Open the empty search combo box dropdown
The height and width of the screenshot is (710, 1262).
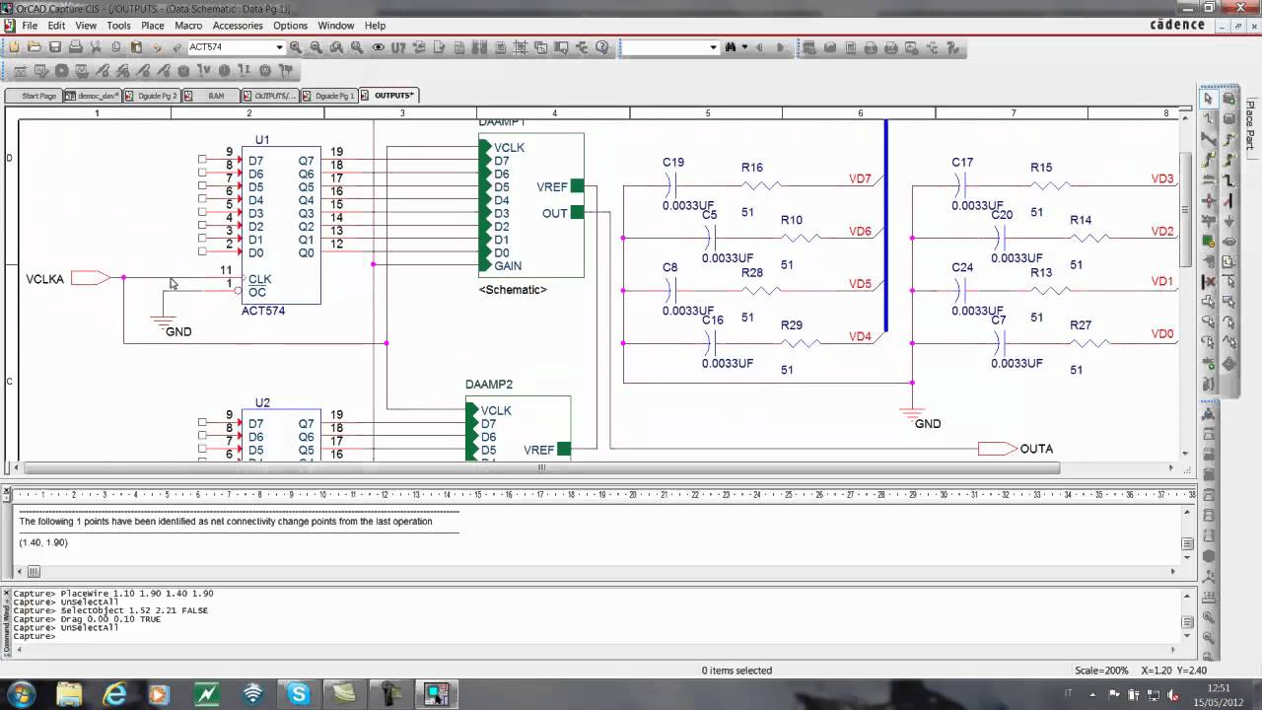(x=713, y=46)
